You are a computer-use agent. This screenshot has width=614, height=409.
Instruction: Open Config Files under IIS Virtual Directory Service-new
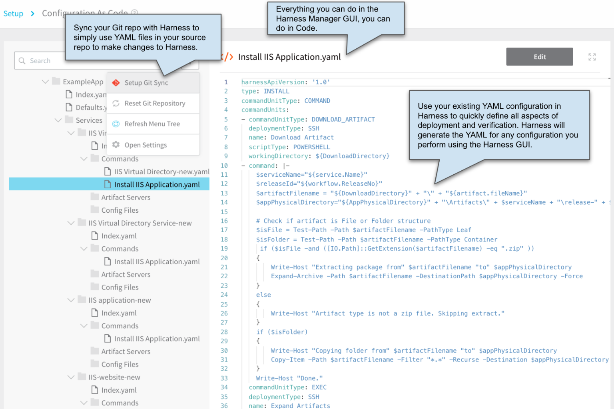pos(120,287)
